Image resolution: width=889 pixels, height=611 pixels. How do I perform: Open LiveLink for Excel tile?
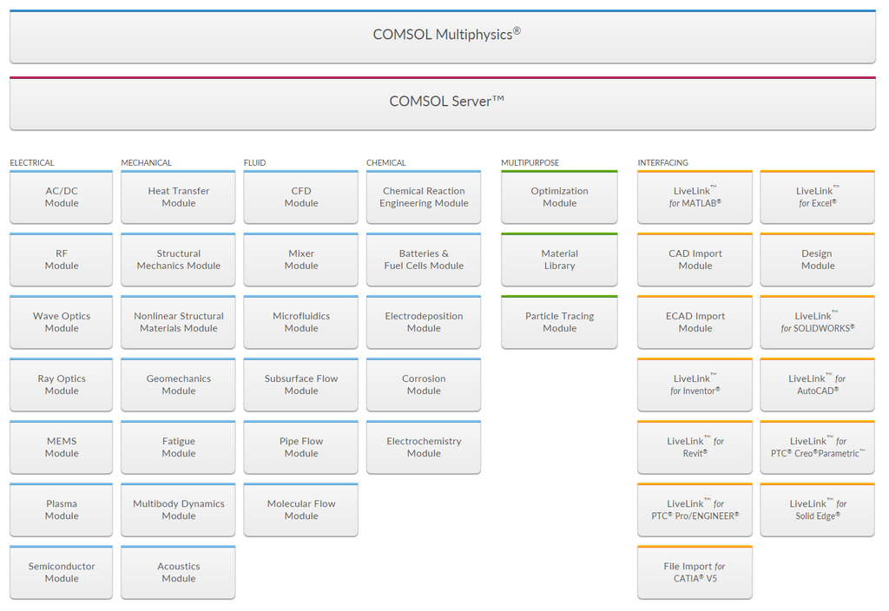pos(818,197)
